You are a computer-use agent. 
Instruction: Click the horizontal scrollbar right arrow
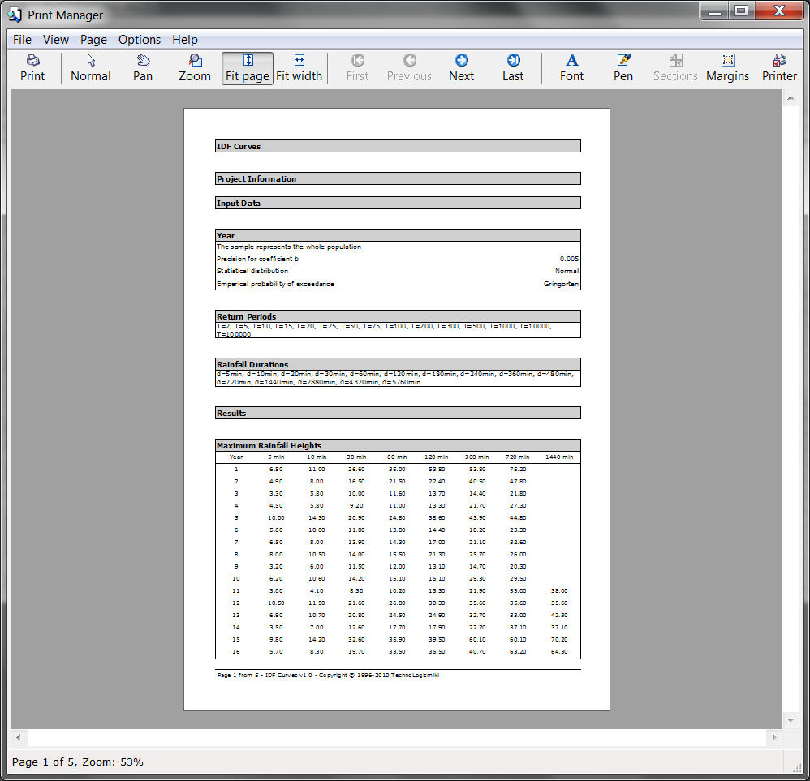point(774,738)
